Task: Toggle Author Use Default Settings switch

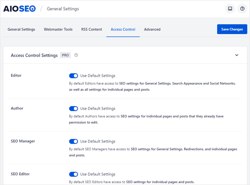Action: pos(73,108)
